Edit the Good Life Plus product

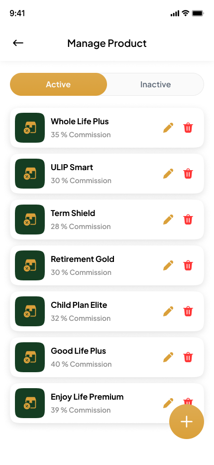pos(168,357)
